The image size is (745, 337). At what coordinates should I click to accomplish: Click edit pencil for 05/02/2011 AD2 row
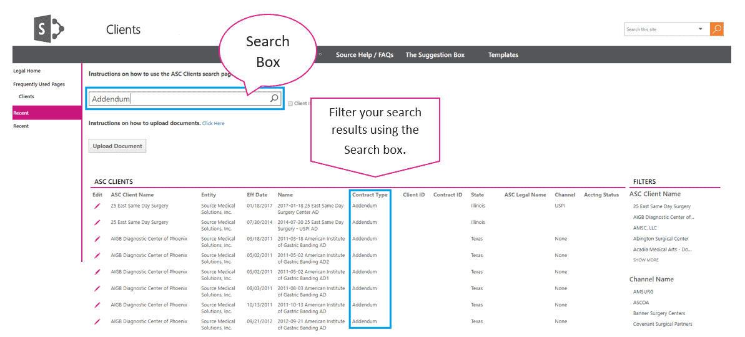97,256
